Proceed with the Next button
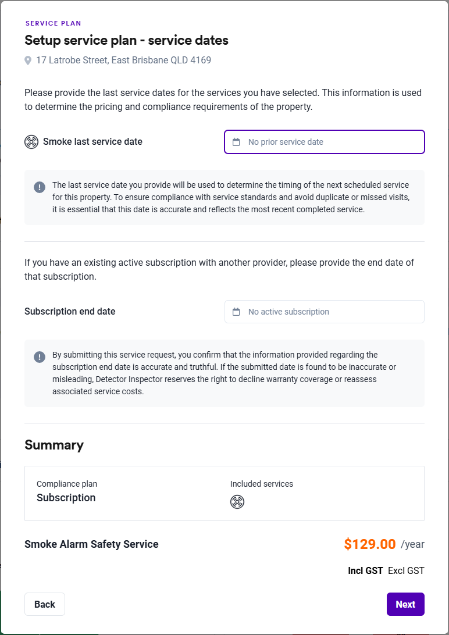Screen dimensions: 449x635 [x=405, y=604]
